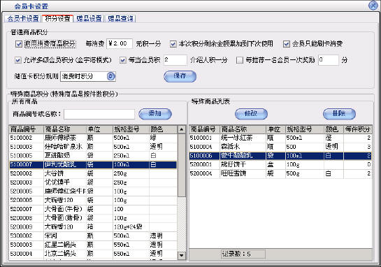Uncheck 本次积分剩余金额累加到下次使用 checkbox
381x267 pixels.
173,44
